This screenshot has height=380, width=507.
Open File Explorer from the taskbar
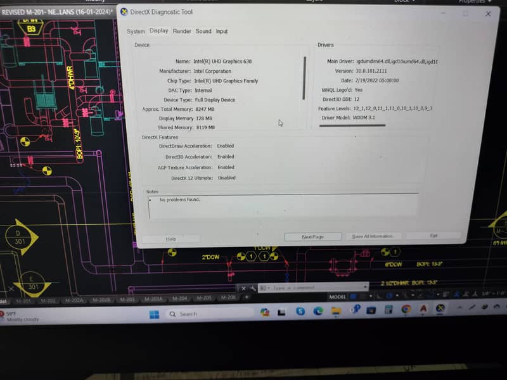click(x=335, y=310)
